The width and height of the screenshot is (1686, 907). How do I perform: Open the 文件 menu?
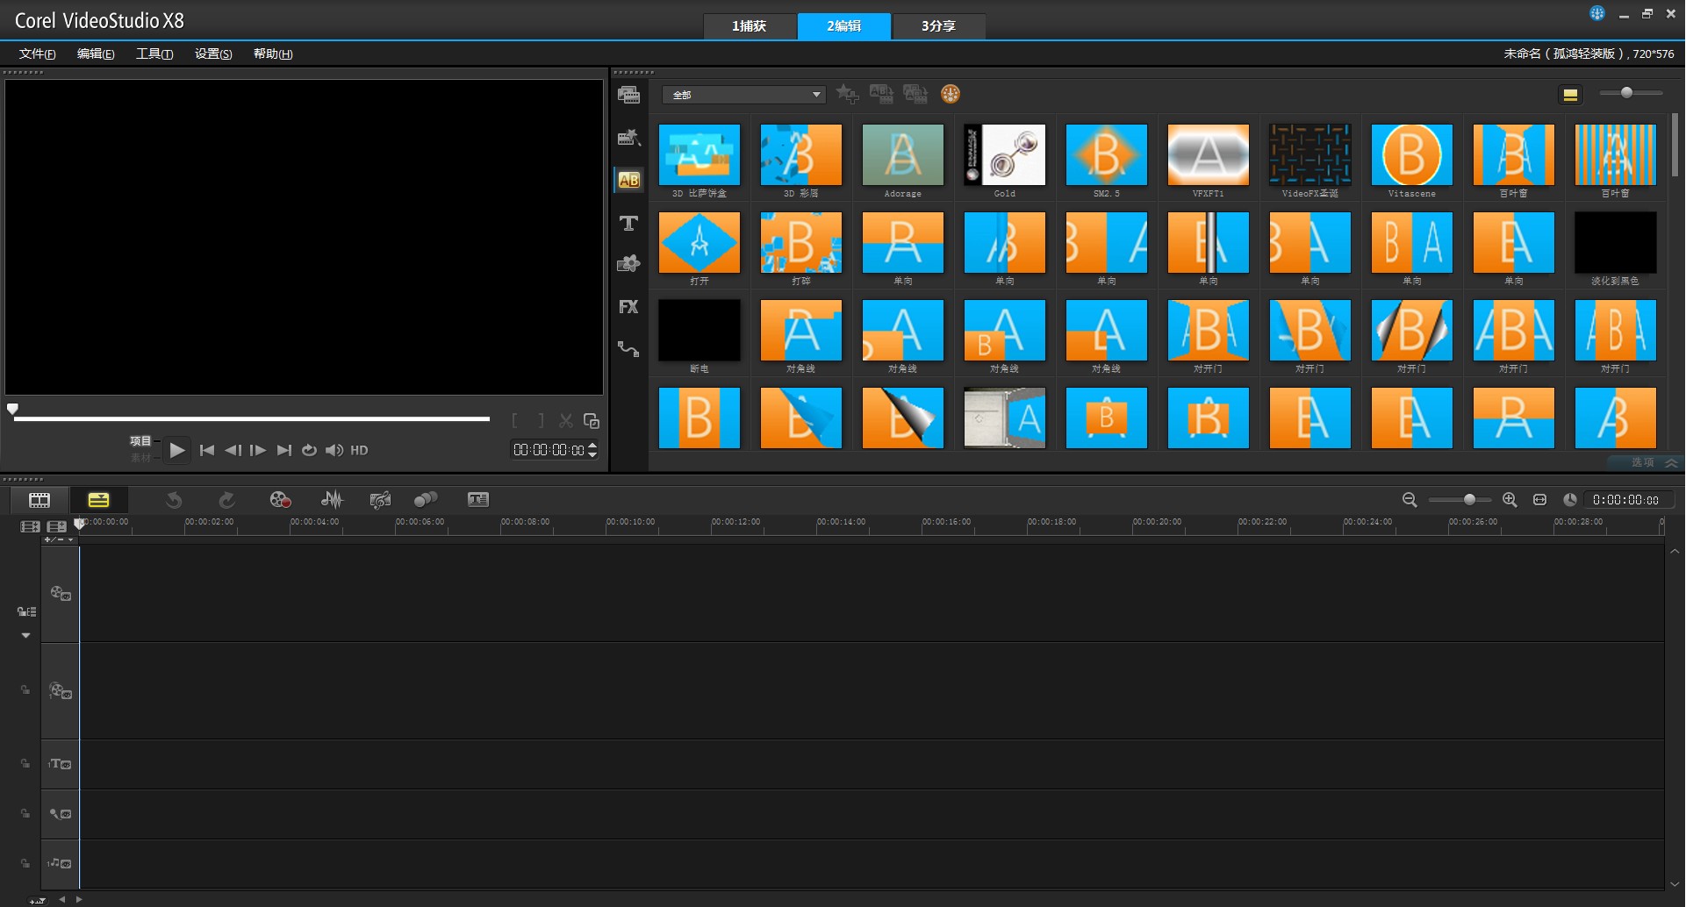point(38,54)
